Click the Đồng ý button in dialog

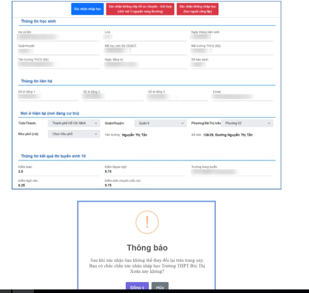tap(137, 287)
